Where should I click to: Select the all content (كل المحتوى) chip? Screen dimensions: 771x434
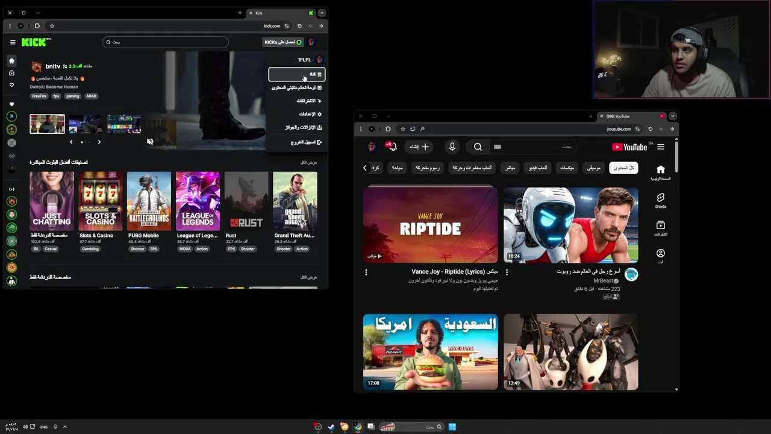point(623,168)
